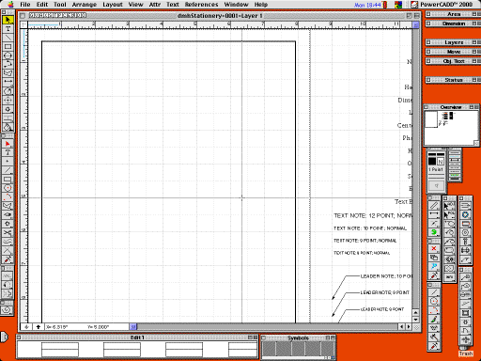Click the 1 Point line weight button
Image resolution: width=481 pixels, height=361 pixels.
click(436, 169)
